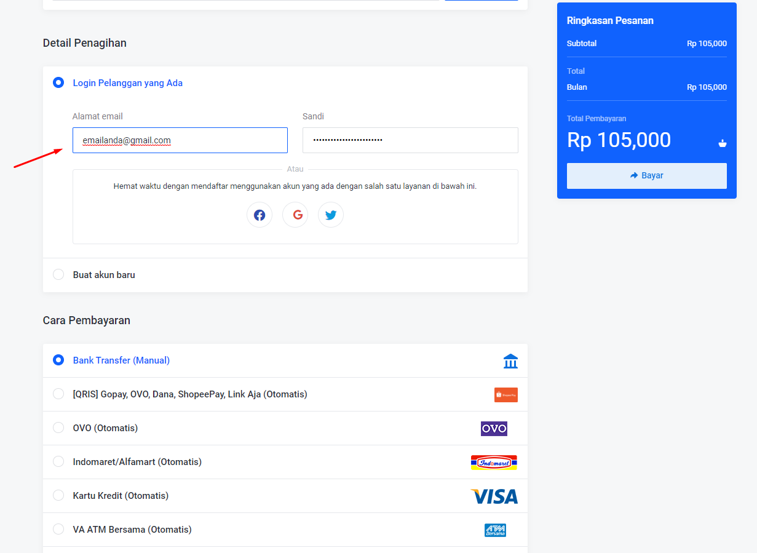Choose OVO (Otomatis) payment method
This screenshot has width=757, height=553.
[58, 428]
